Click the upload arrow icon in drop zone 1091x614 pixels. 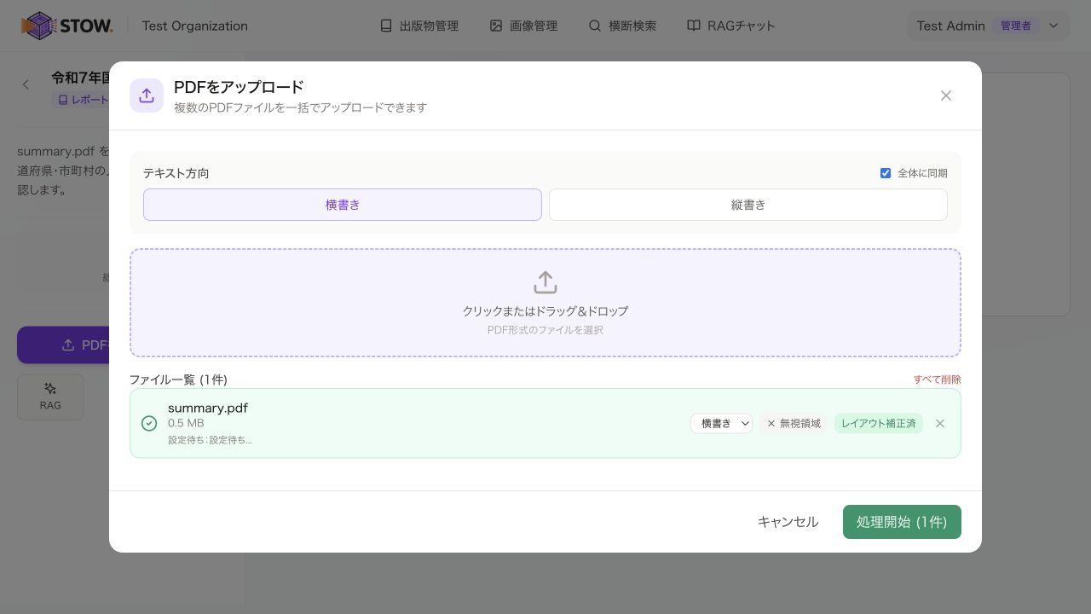[545, 282]
